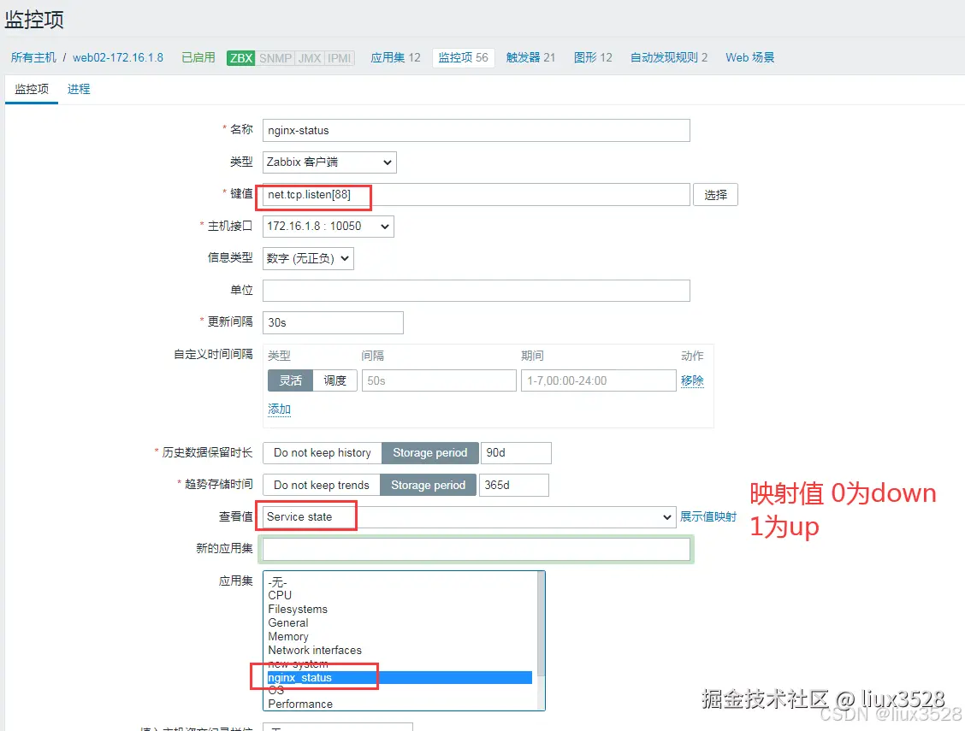Click the green ZBX availability badge
The height and width of the screenshot is (731, 965).
pyautogui.click(x=240, y=58)
